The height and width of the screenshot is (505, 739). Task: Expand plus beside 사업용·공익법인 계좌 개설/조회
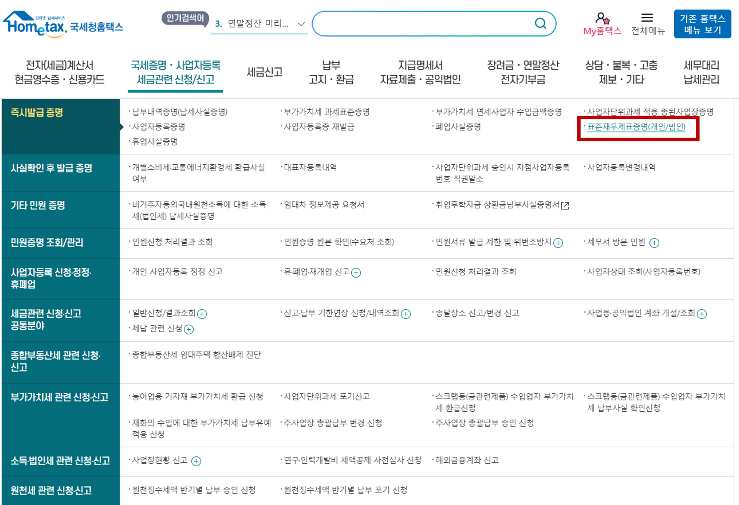click(x=702, y=314)
